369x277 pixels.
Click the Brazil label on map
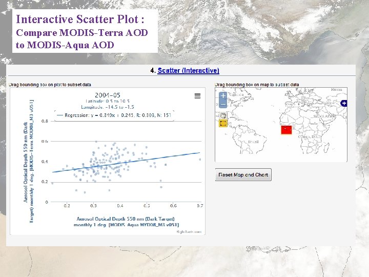click(253, 142)
